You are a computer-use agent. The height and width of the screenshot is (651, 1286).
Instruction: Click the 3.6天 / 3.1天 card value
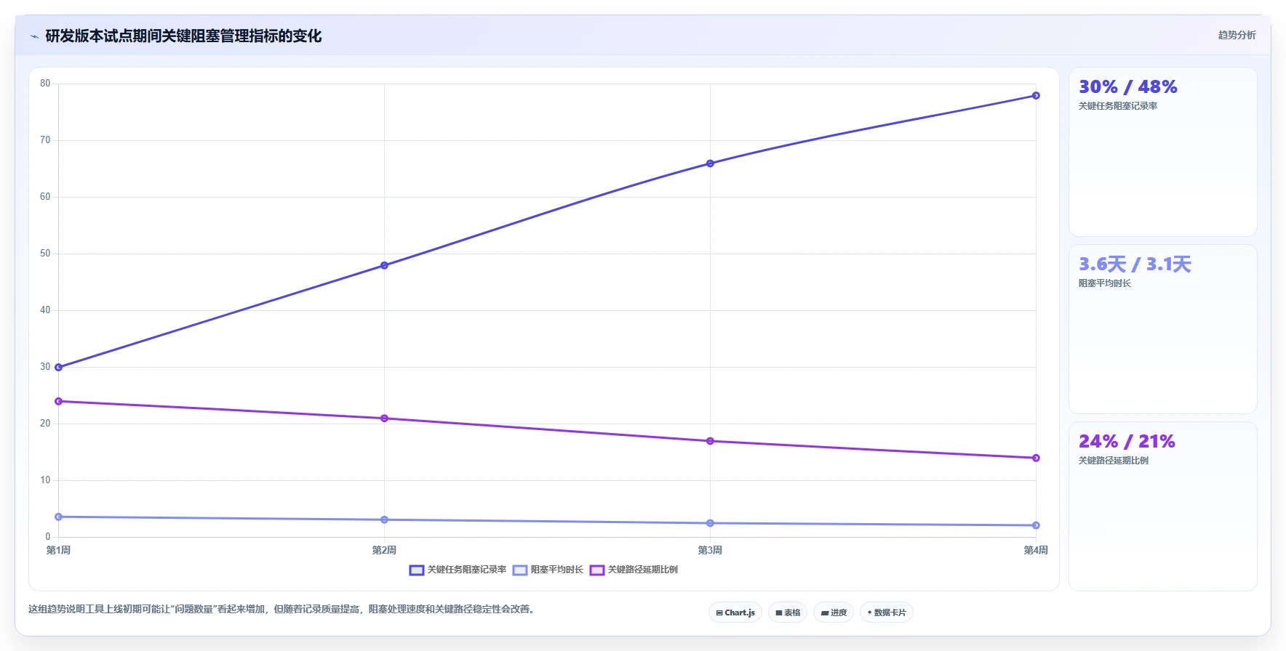click(x=1135, y=264)
